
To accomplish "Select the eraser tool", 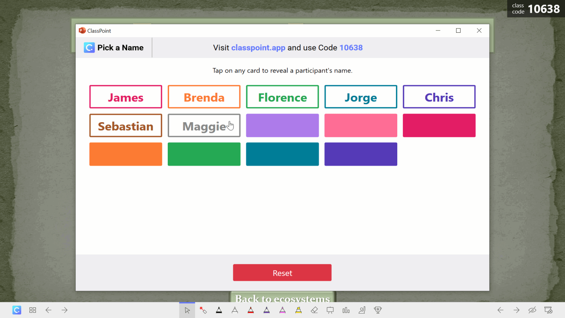I will 315,310.
